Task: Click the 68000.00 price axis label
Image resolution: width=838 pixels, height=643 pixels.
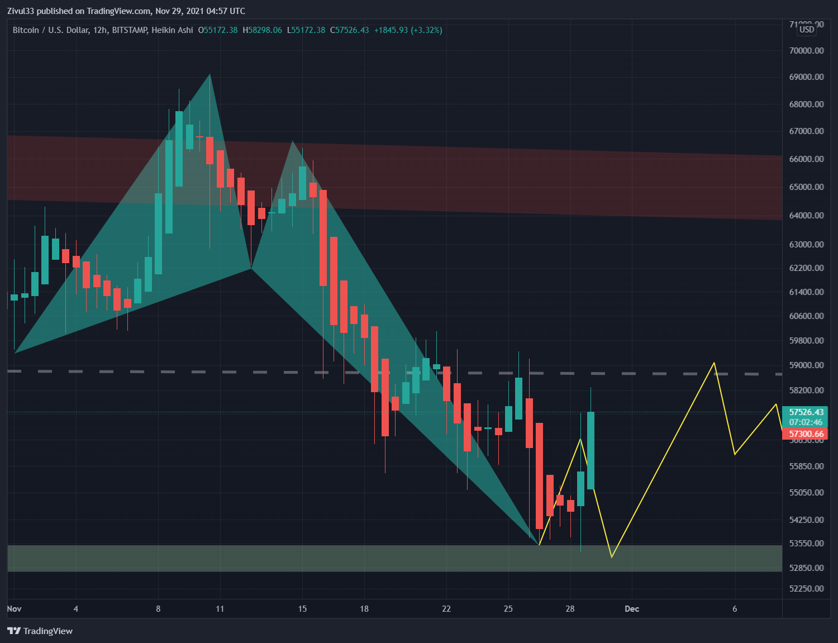Action: click(x=806, y=104)
